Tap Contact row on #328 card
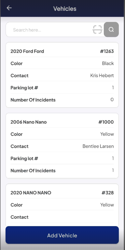 (62, 217)
